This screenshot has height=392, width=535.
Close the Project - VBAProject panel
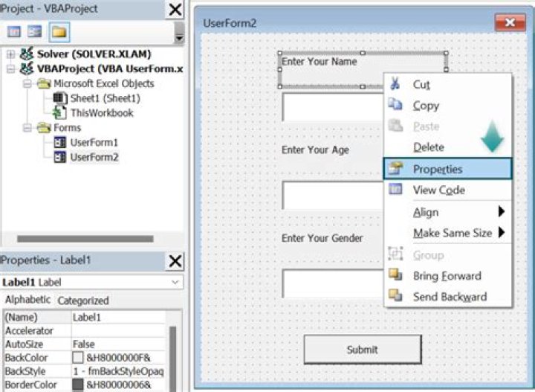point(175,10)
